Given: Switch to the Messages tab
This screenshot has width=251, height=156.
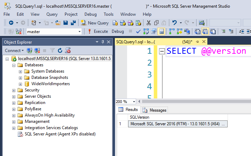Looking at the screenshot, I should point(155,110).
